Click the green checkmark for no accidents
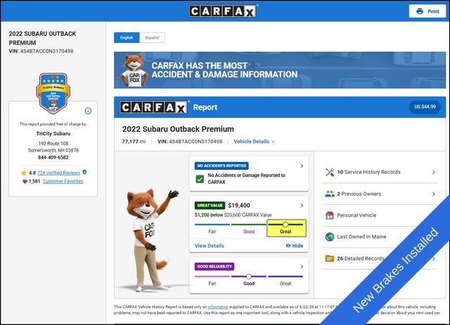Viewport: 450px width, 325px height. 200,179
